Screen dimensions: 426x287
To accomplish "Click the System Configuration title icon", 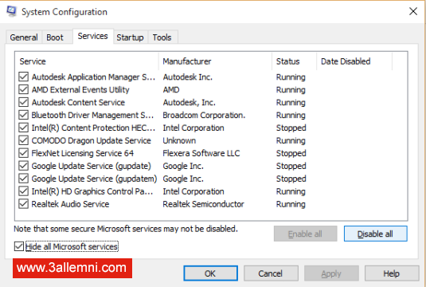I will [12, 11].
